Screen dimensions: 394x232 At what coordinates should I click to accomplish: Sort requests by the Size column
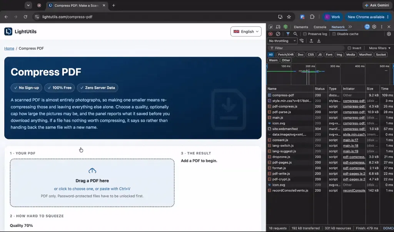pos(372,88)
